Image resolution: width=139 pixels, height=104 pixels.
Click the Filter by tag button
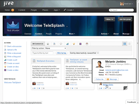click(62, 53)
